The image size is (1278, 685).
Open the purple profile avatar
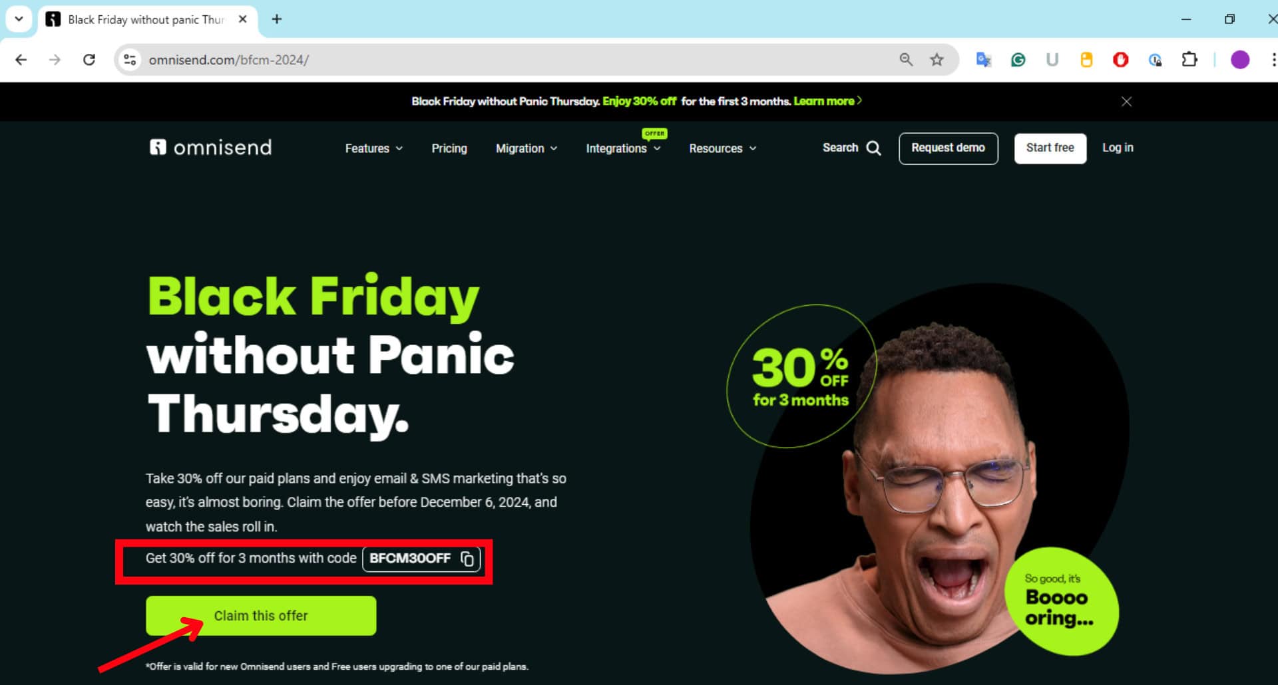[x=1239, y=60]
